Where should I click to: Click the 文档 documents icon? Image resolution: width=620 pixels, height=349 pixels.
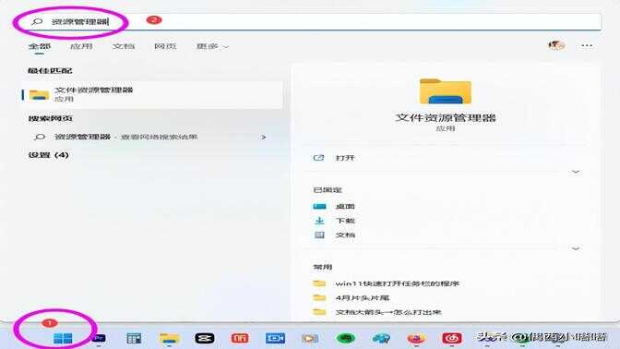point(319,235)
